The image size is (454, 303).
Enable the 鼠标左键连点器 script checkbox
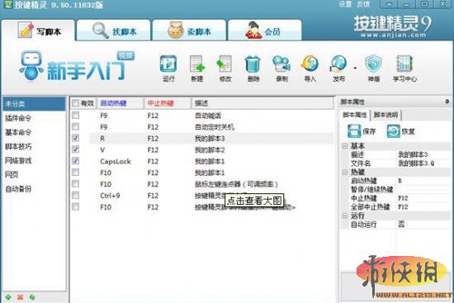coord(76,183)
